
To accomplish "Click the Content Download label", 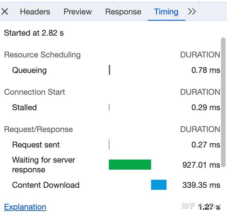I will 46,185.
